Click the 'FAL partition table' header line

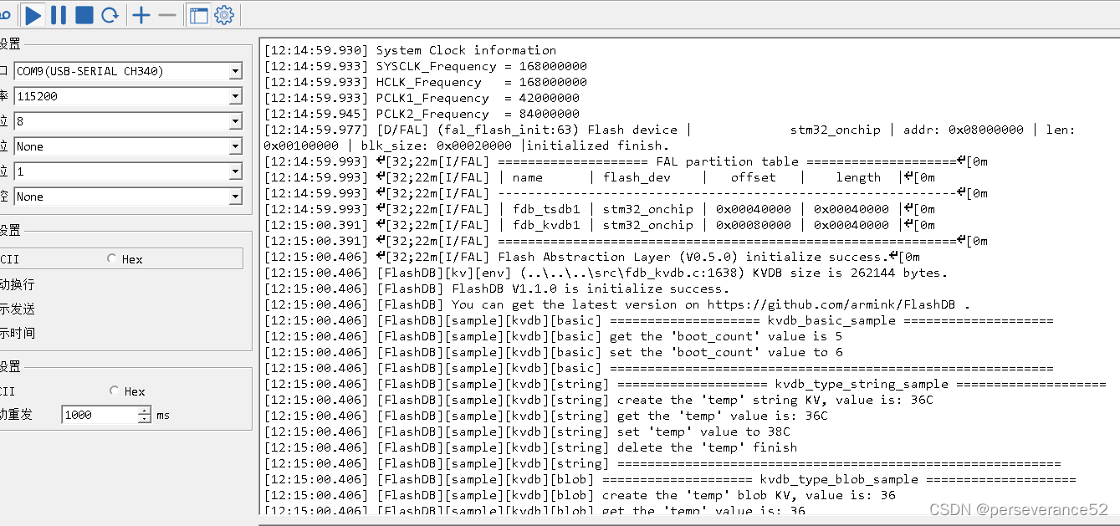coord(626,161)
